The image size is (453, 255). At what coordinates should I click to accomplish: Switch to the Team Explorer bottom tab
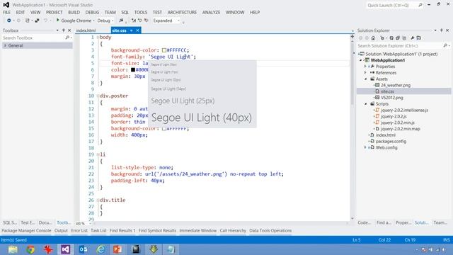(x=440, y=222)
